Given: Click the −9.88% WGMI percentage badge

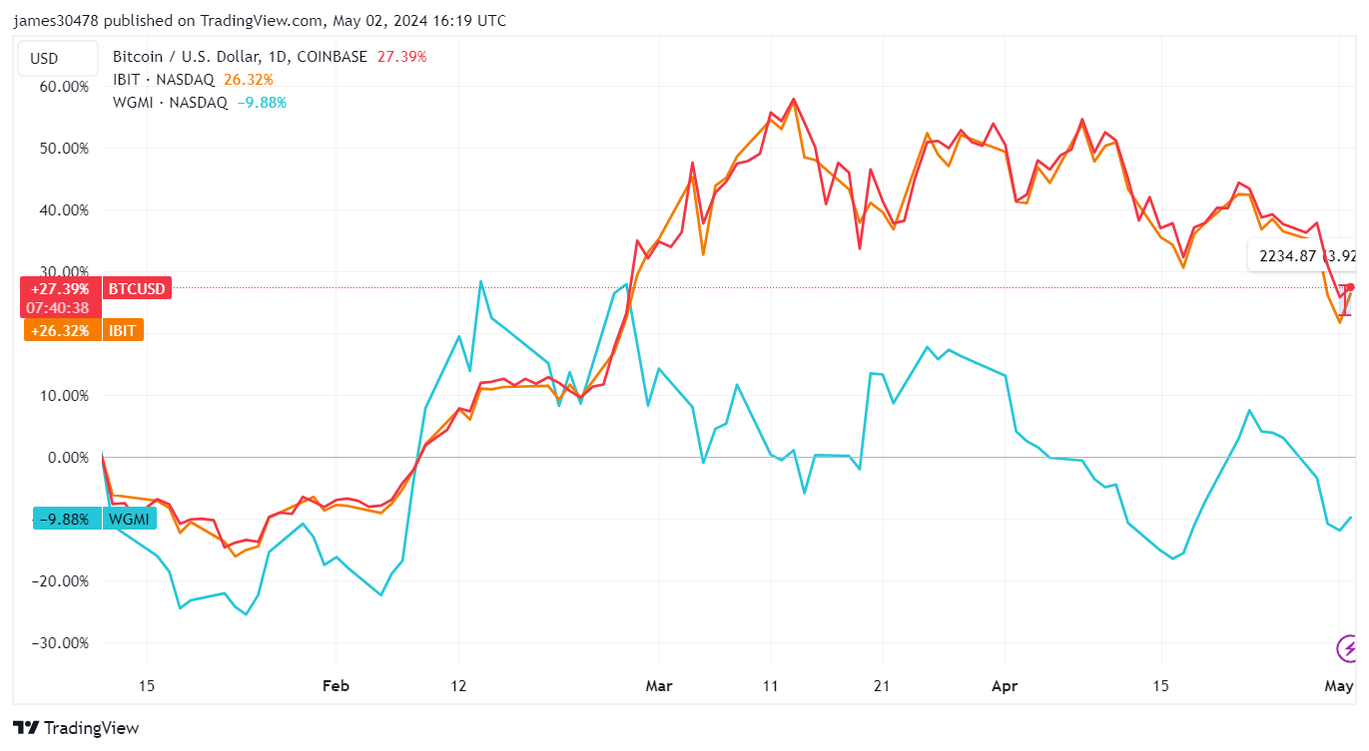Looking at the screenshot, I should click(x=66, y=519).
